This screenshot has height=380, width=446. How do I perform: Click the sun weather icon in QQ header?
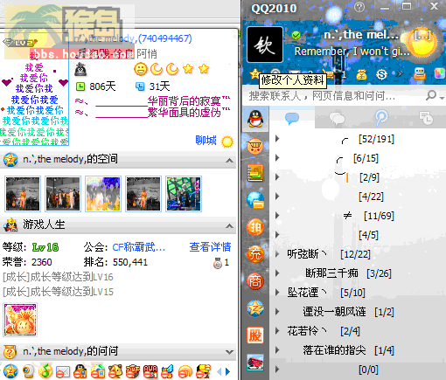coord(422,44)
